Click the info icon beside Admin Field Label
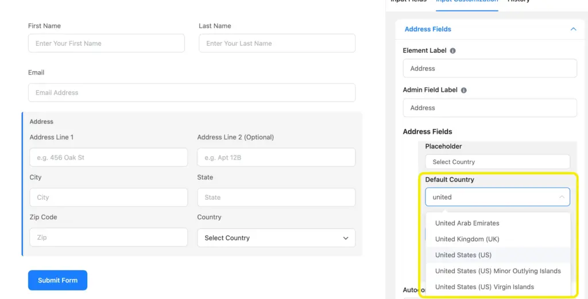Screen dimensions: 588x299 click(464, 90)
